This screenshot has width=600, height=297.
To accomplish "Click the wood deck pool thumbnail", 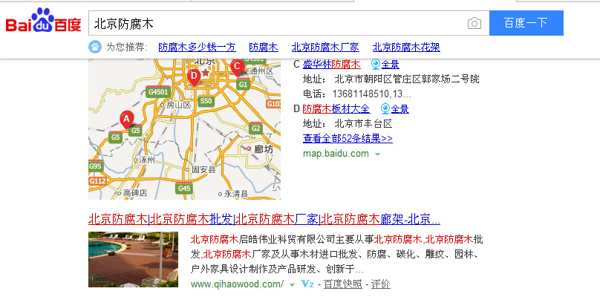I will 133,259.
